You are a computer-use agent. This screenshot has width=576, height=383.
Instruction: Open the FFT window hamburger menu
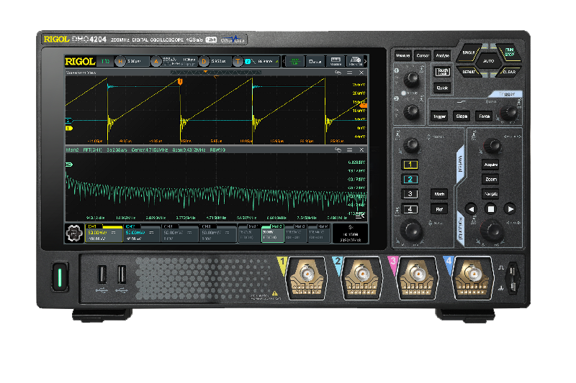tap(349, 149)
